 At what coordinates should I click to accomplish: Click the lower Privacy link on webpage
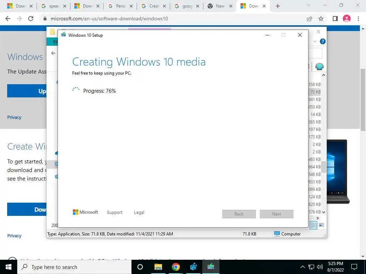click(x=14, y=235)
